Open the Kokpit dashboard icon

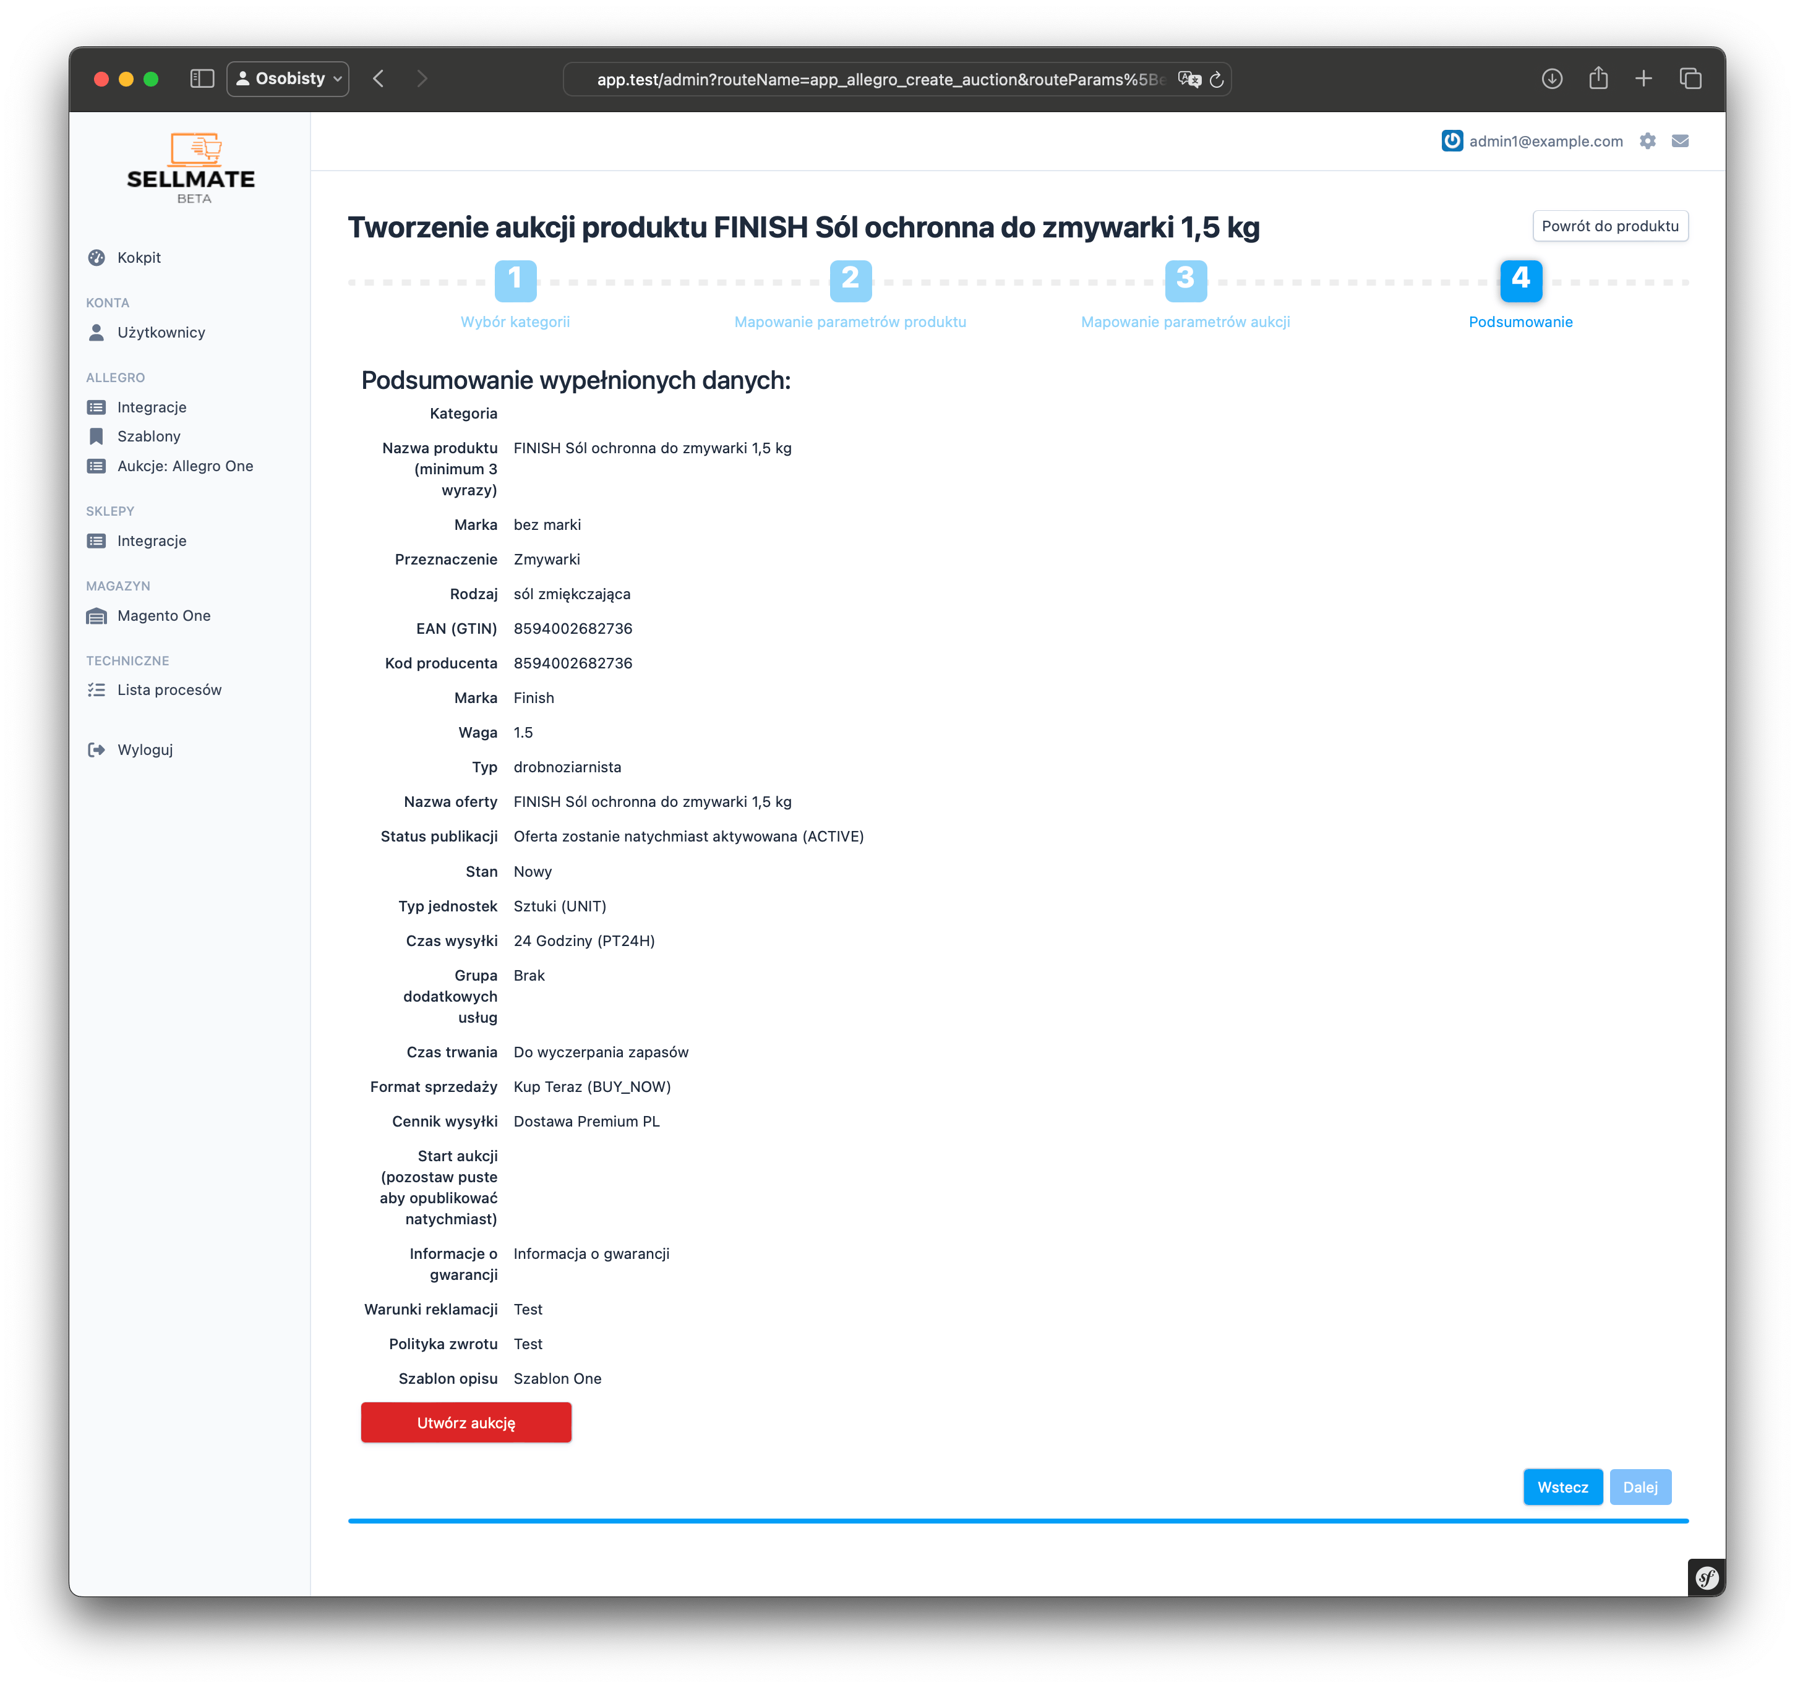click(96, 257)
